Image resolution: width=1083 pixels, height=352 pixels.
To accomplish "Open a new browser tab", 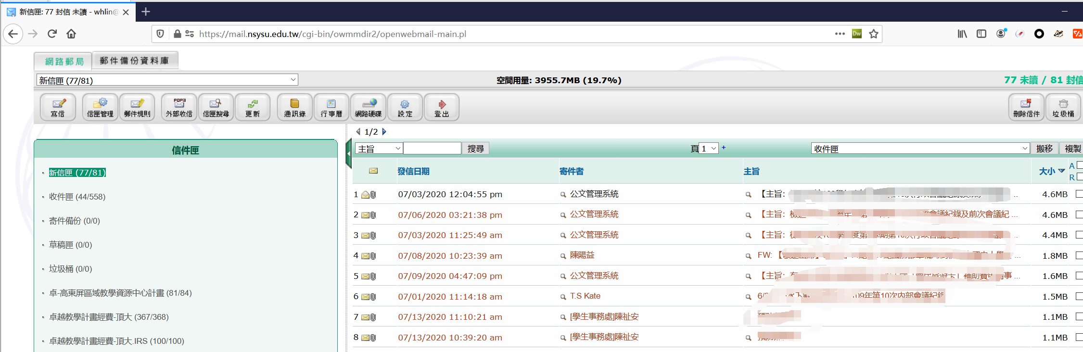I will click(x=146, y=12).
